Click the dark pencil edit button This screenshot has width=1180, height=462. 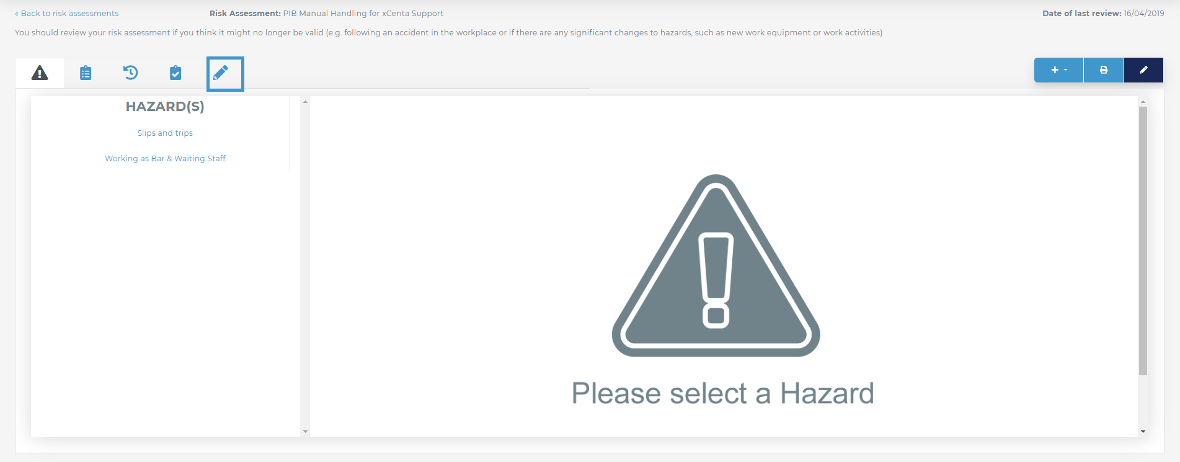click(1143, 70)
